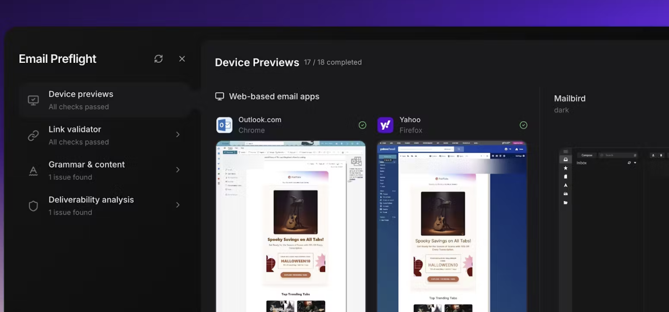Click the hamburger menu in the Mailbird preview
This screenshot has width=669, height=312.
[566, 151]
